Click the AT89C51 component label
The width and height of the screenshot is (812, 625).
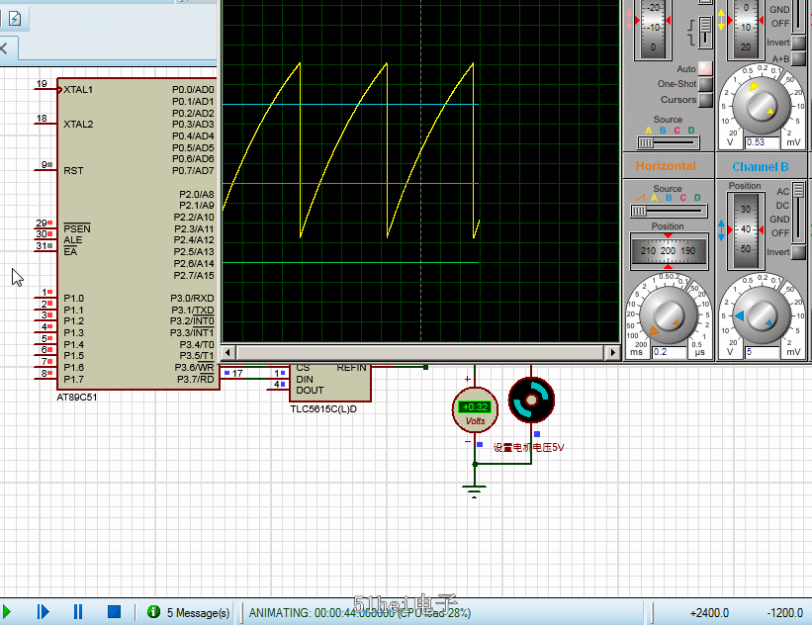pyautogui.click(x=76, y=398)
